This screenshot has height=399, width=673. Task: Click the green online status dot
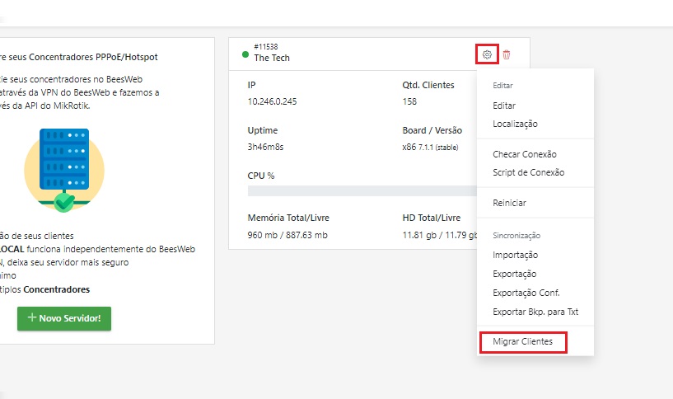(245, 54)
